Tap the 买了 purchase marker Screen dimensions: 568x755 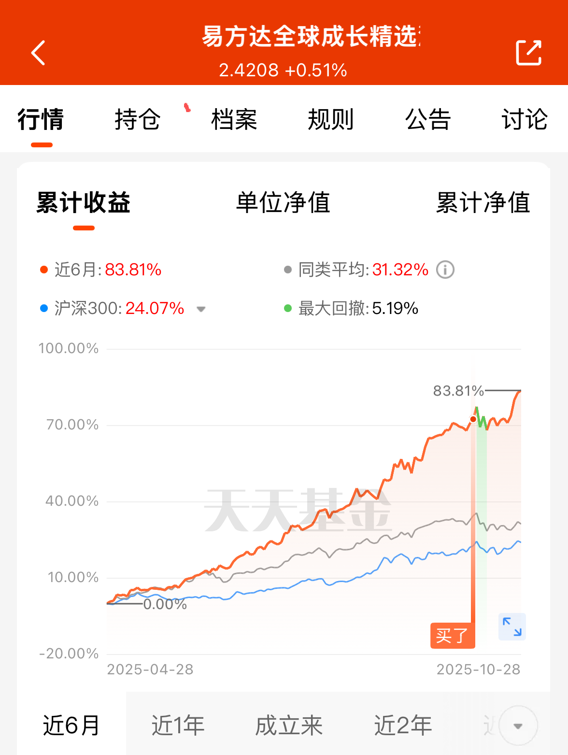[x=452, y=636]
